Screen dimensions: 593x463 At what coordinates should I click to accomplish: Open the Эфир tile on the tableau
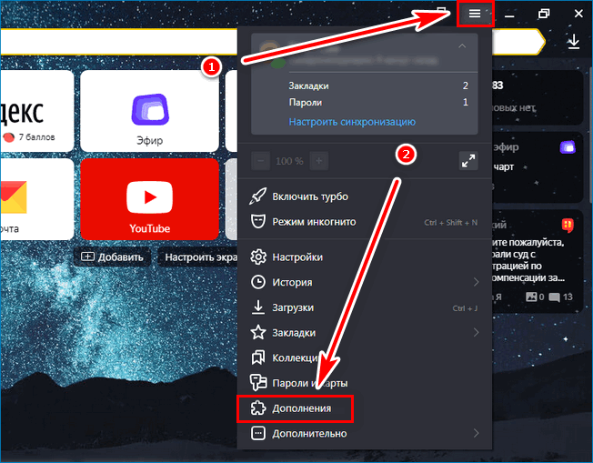point(150,109)
